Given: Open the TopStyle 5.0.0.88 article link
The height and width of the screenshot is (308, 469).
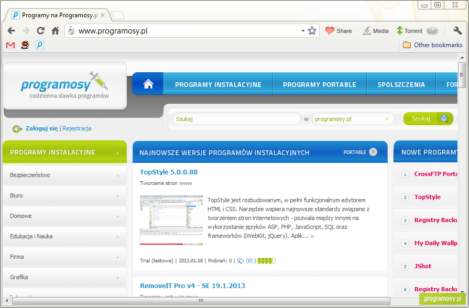Looking at the screenshot, I should point(169,172).
